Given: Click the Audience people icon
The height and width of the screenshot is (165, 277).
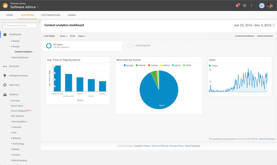Looking at the screenshot, I should tap(5, 95).
